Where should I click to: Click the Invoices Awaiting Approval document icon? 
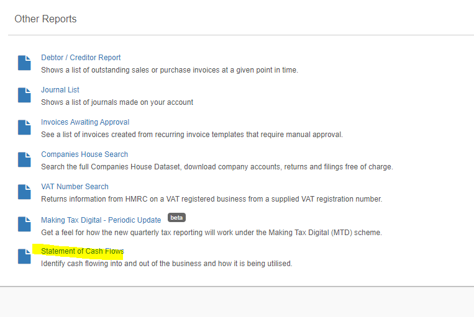click(24, 127)
